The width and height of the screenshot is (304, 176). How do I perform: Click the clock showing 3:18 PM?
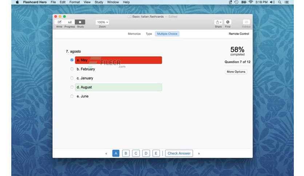pyautogui.click(x=261, y=2)
